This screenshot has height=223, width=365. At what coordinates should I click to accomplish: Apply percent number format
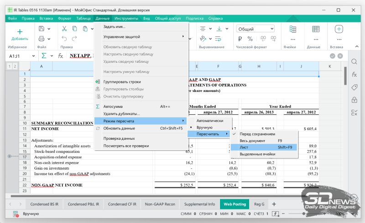click(x=250, y=39)
